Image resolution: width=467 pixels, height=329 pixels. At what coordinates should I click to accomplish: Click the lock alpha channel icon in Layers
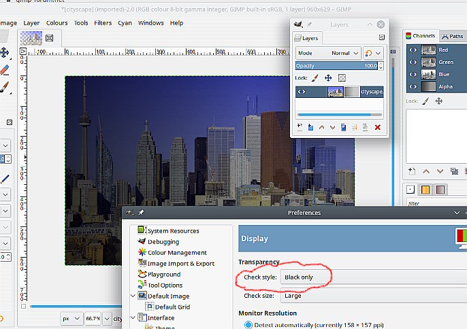click(x=342, y=78)
